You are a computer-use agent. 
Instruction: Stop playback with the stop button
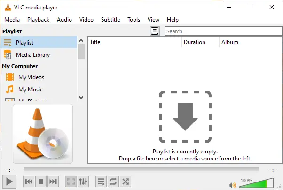tap(41, 182)
